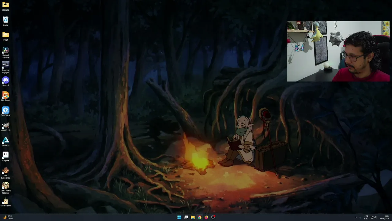392x221 pixels.
Task: Select The Survivalists game shortcut
Action: point(6,173)
